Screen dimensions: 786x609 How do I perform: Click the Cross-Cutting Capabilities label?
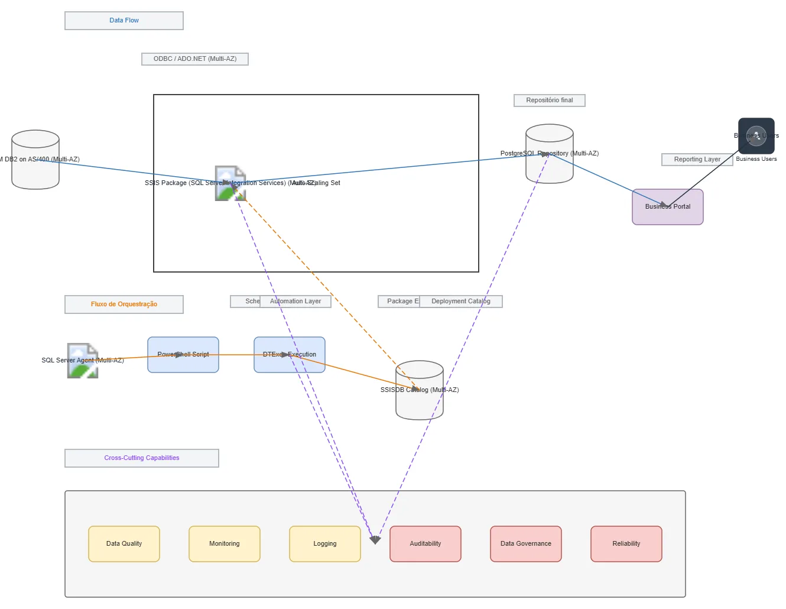click(x=142, y=458)
